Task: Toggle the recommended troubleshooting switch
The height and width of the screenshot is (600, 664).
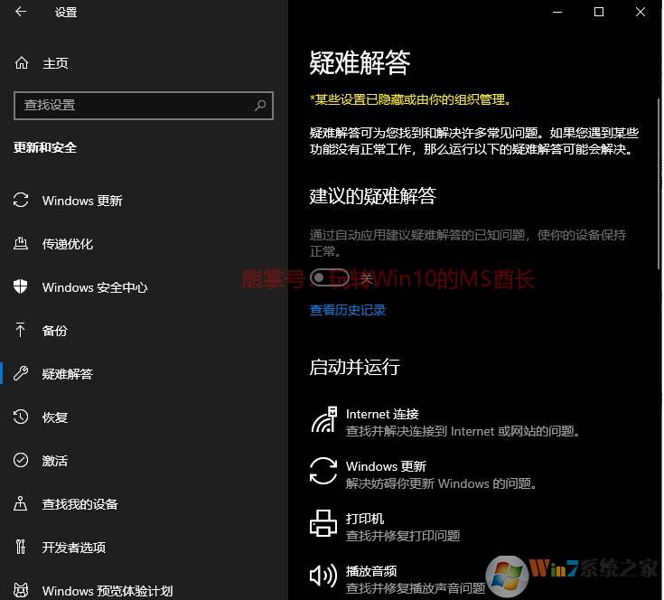Action: 329,277
